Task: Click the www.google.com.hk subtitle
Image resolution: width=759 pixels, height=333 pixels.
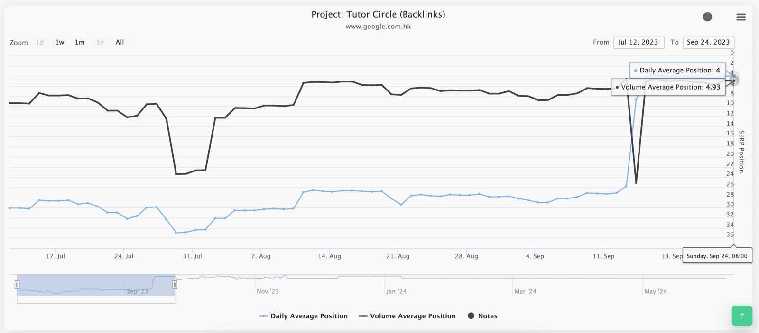Action: [x=378, y=27]
